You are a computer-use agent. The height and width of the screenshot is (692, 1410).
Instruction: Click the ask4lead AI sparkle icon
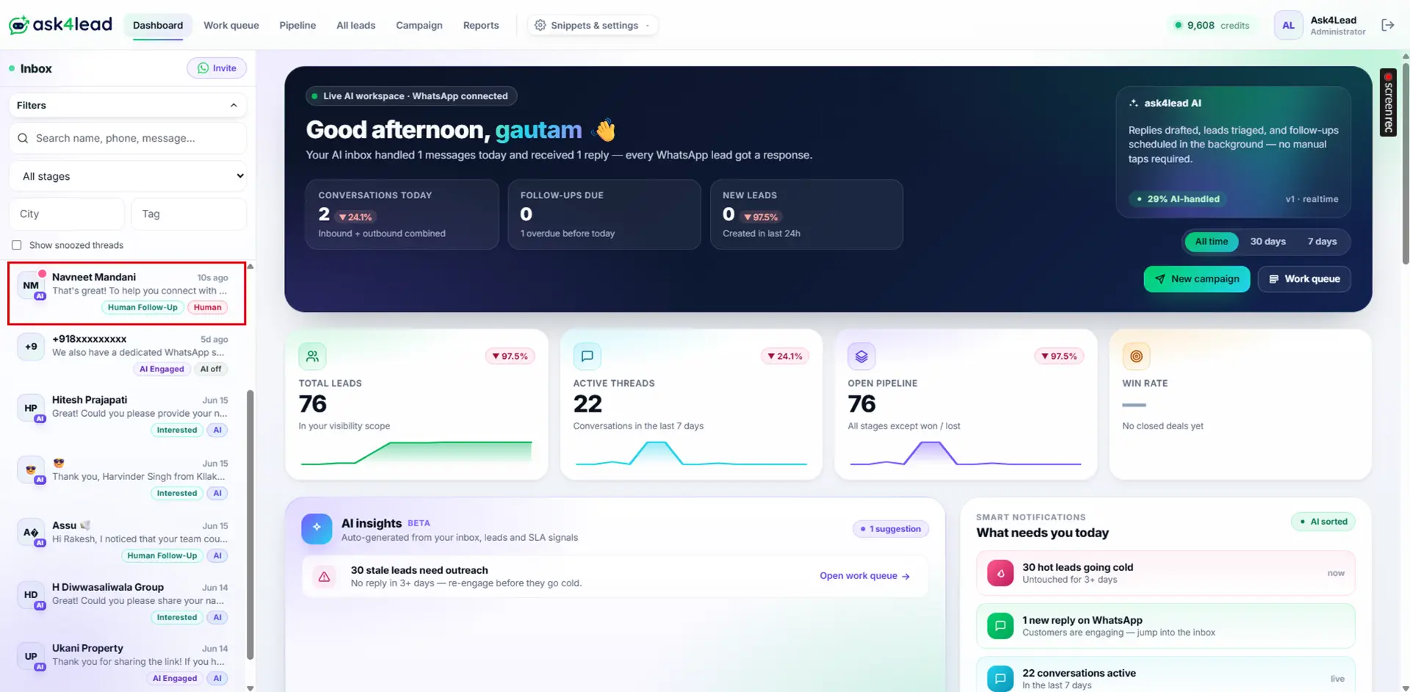pos(1134,103)
